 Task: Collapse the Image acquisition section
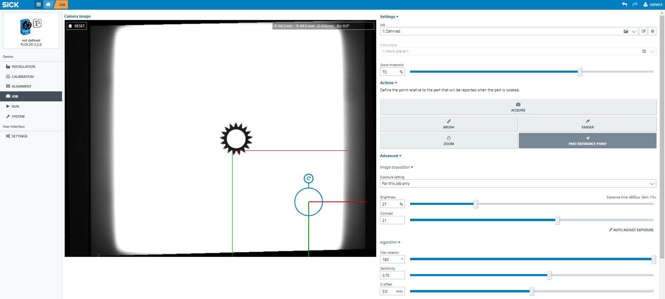396,167
